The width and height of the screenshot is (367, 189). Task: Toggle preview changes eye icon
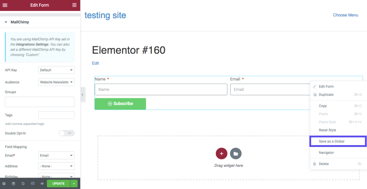(x=42, y=184)
